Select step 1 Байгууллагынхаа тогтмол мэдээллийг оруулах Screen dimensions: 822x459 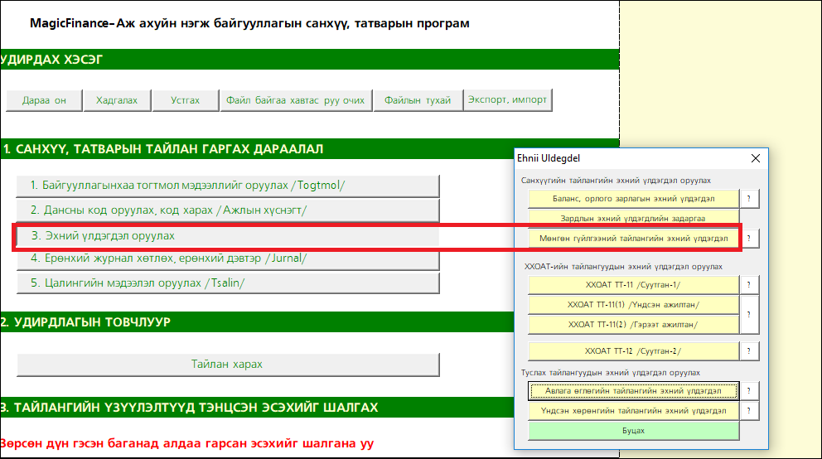click(228, 186)
